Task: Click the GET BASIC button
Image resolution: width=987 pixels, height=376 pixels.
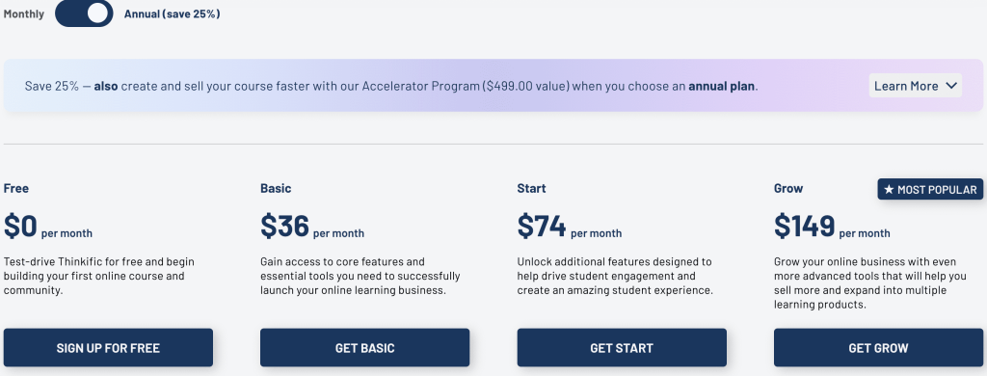Action: point(365,348)
